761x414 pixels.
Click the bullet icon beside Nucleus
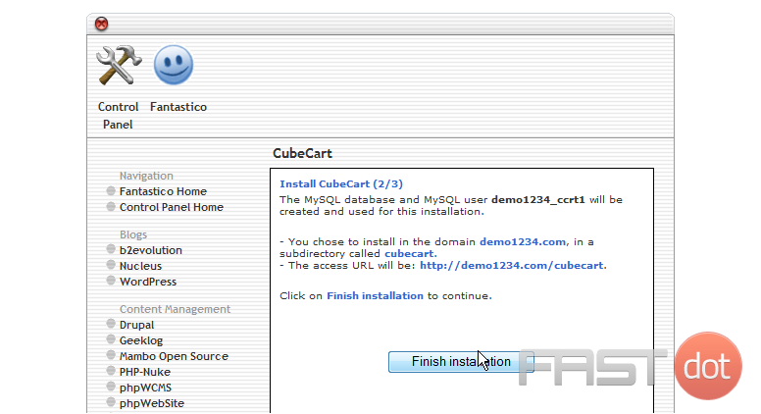[x=111, y=265]
